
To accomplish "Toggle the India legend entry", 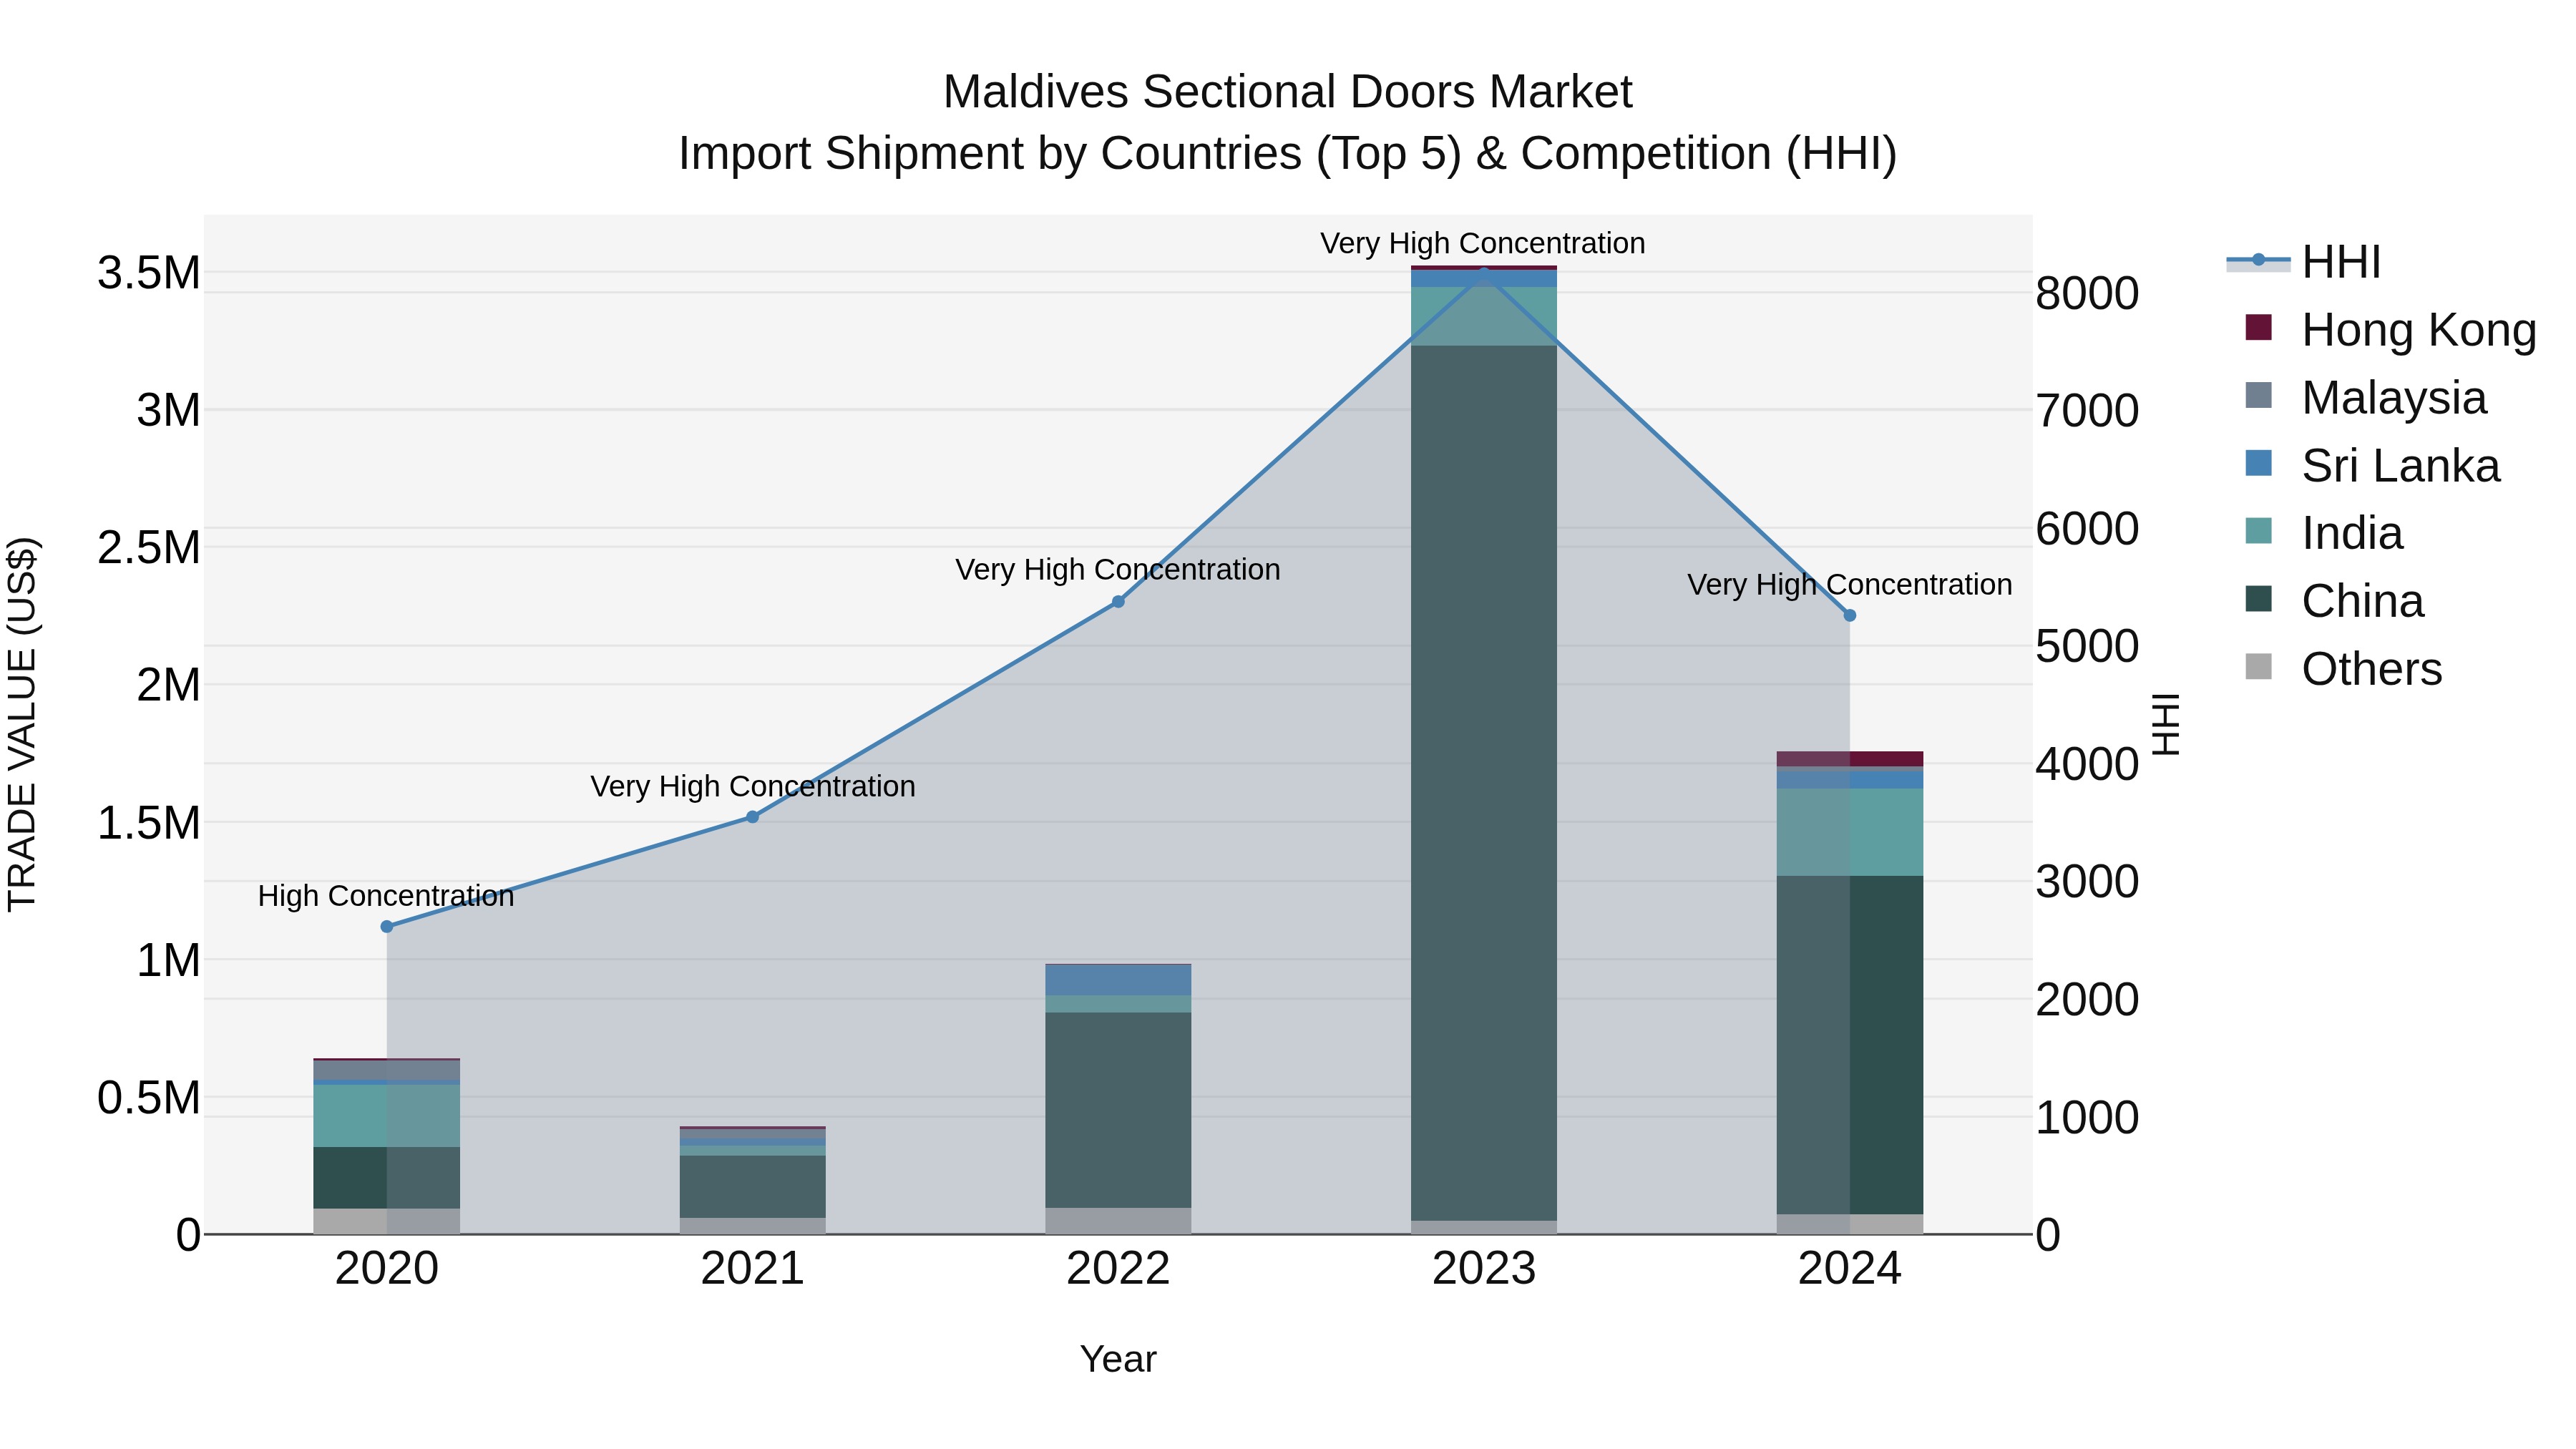I will coord(2324,533).
